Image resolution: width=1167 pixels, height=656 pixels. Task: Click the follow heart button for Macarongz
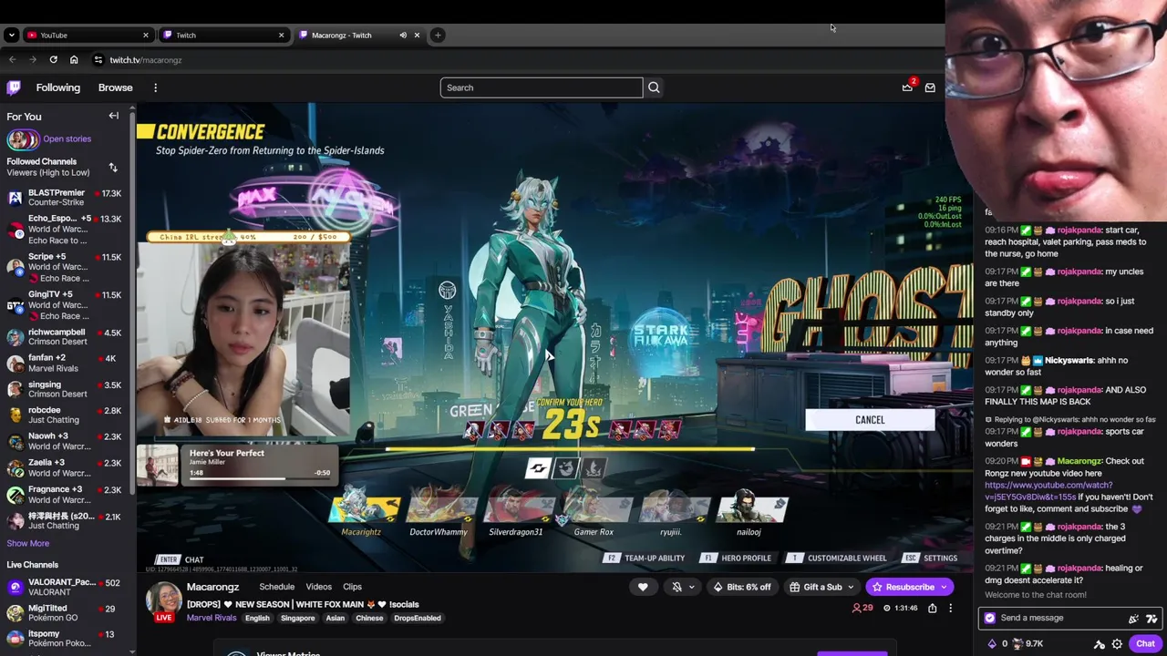[x=643, y=587]
